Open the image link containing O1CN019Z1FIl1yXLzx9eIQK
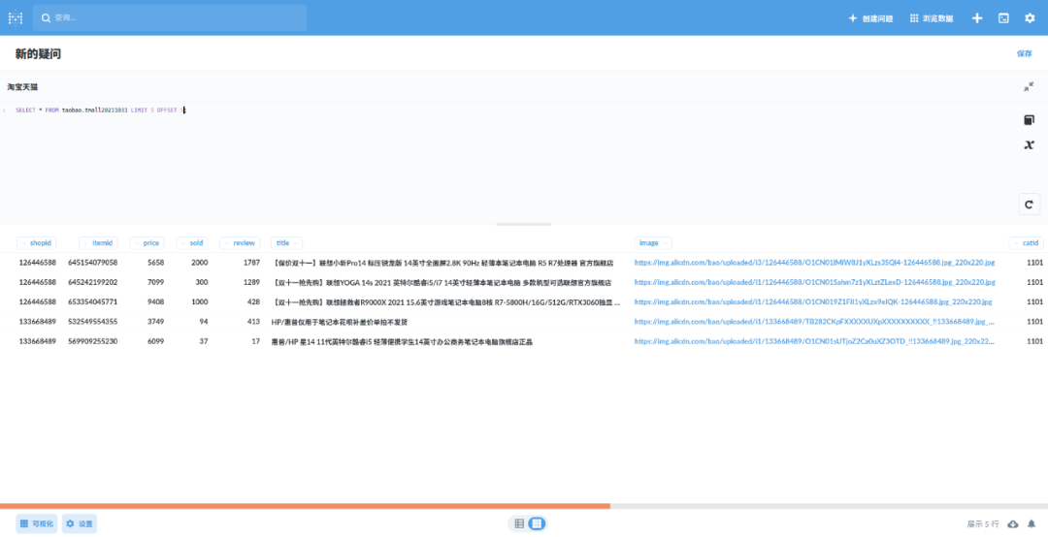This screenshot has width=1048, height=537. [813, 301]
